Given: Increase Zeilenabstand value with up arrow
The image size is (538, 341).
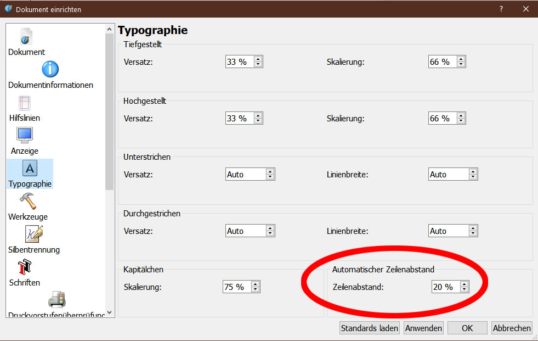Looking at the screenshot, I should click(x=465, y=284).
